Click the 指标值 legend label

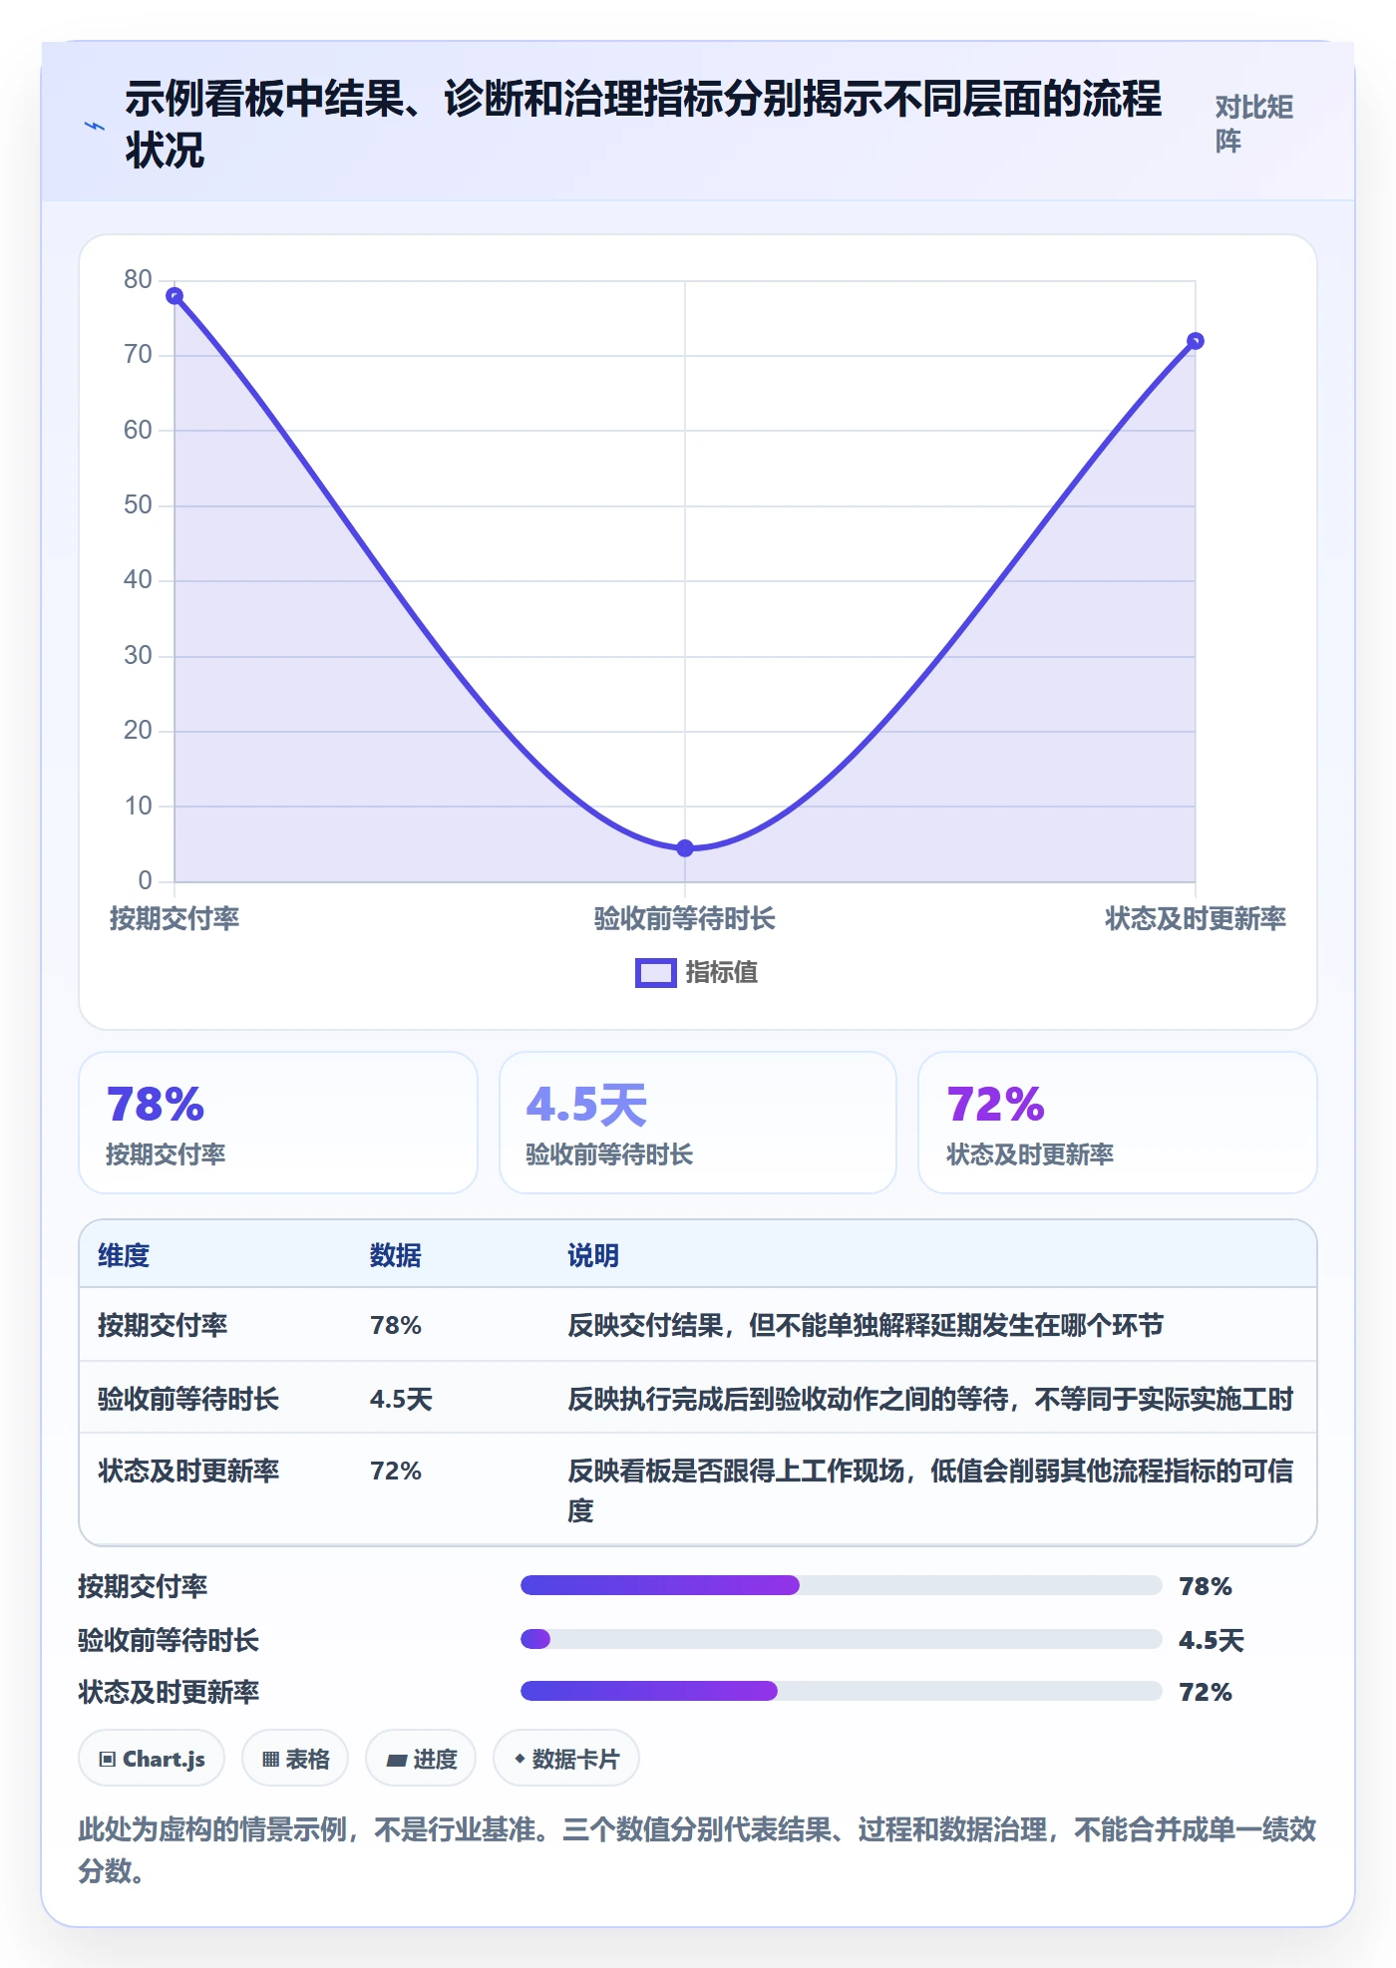tap(721, 973)
